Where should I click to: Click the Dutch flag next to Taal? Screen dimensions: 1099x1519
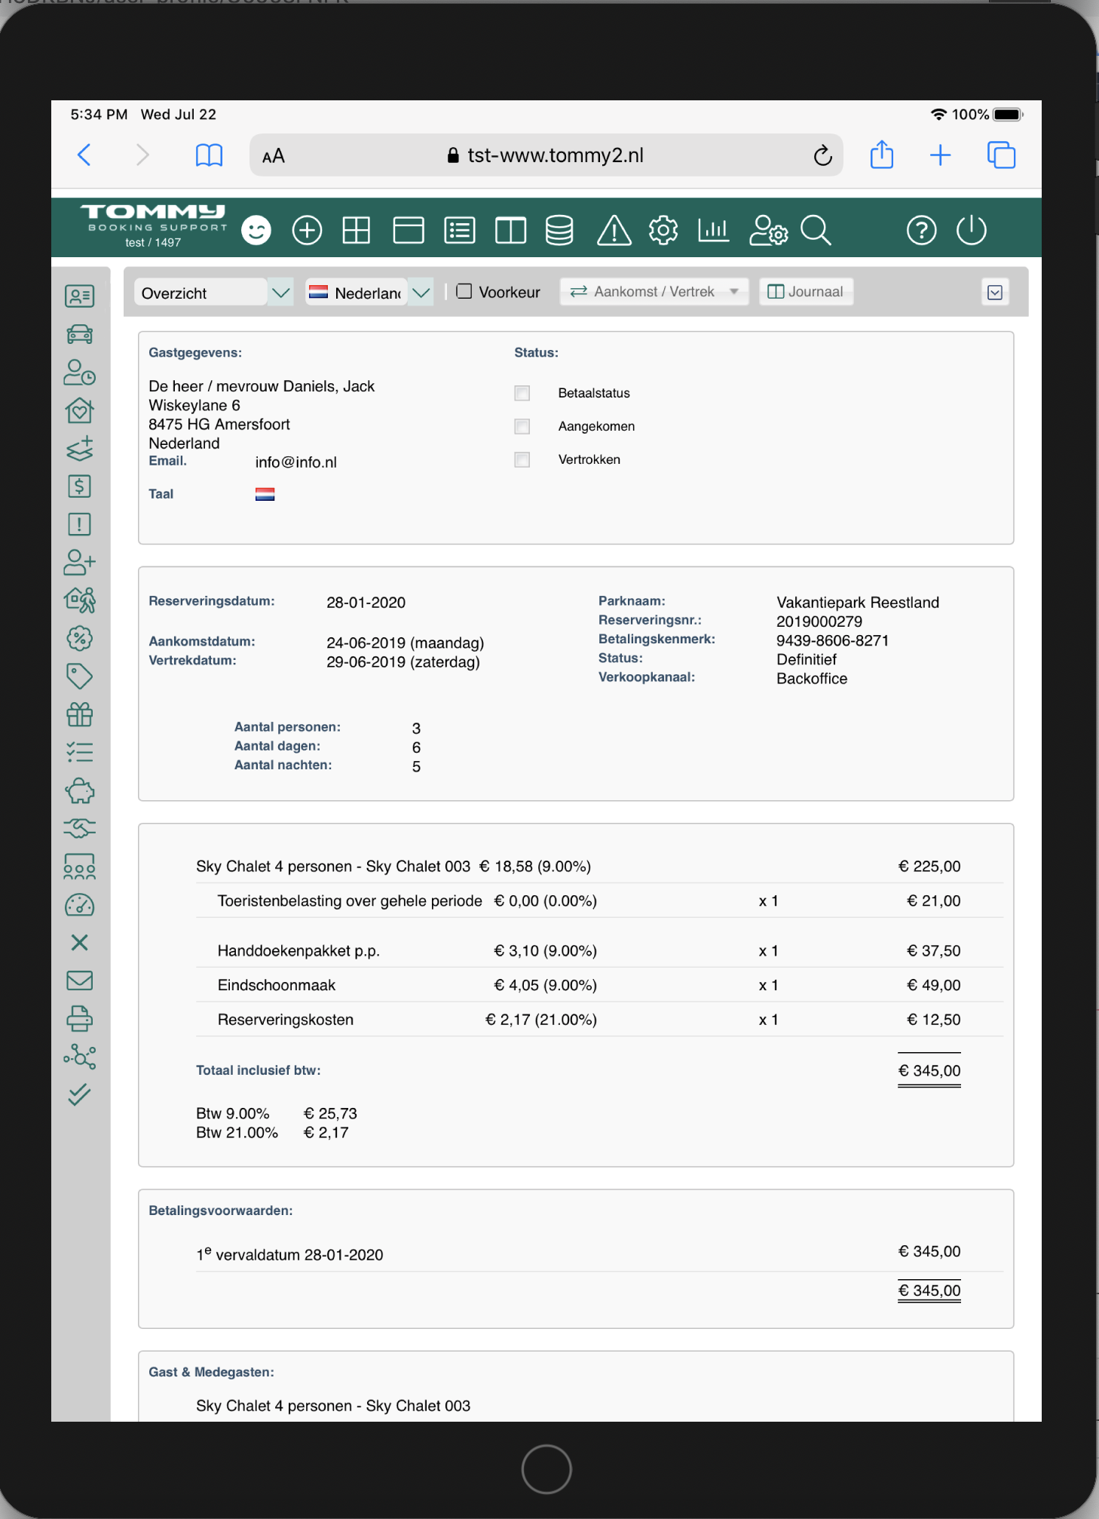pos(265,494)
